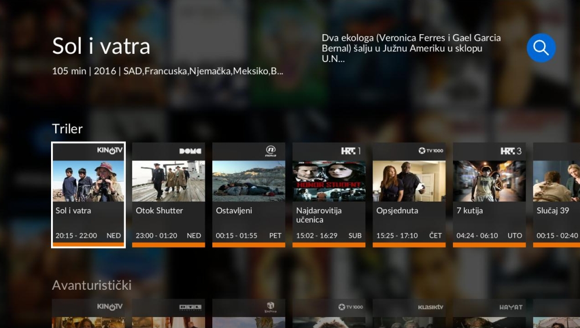Open Opsjednuta thumbnail image
580x328 pixels.
pyautogui.click(x=409, y=181)
